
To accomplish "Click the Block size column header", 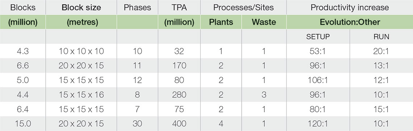I will [81, 8].
